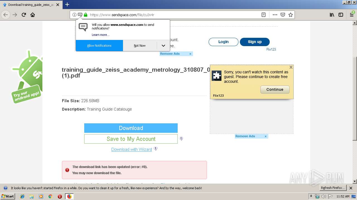Click the Sign up button
357x200 pixels.
[x=255, y=42]
